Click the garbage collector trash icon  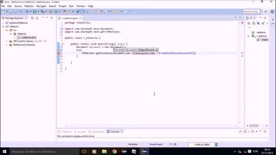pyautogui.click(x=216, y=145)
